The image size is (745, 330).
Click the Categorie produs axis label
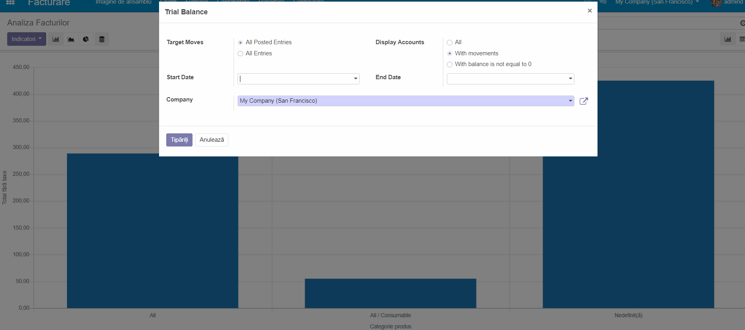(x=391, y=326)
